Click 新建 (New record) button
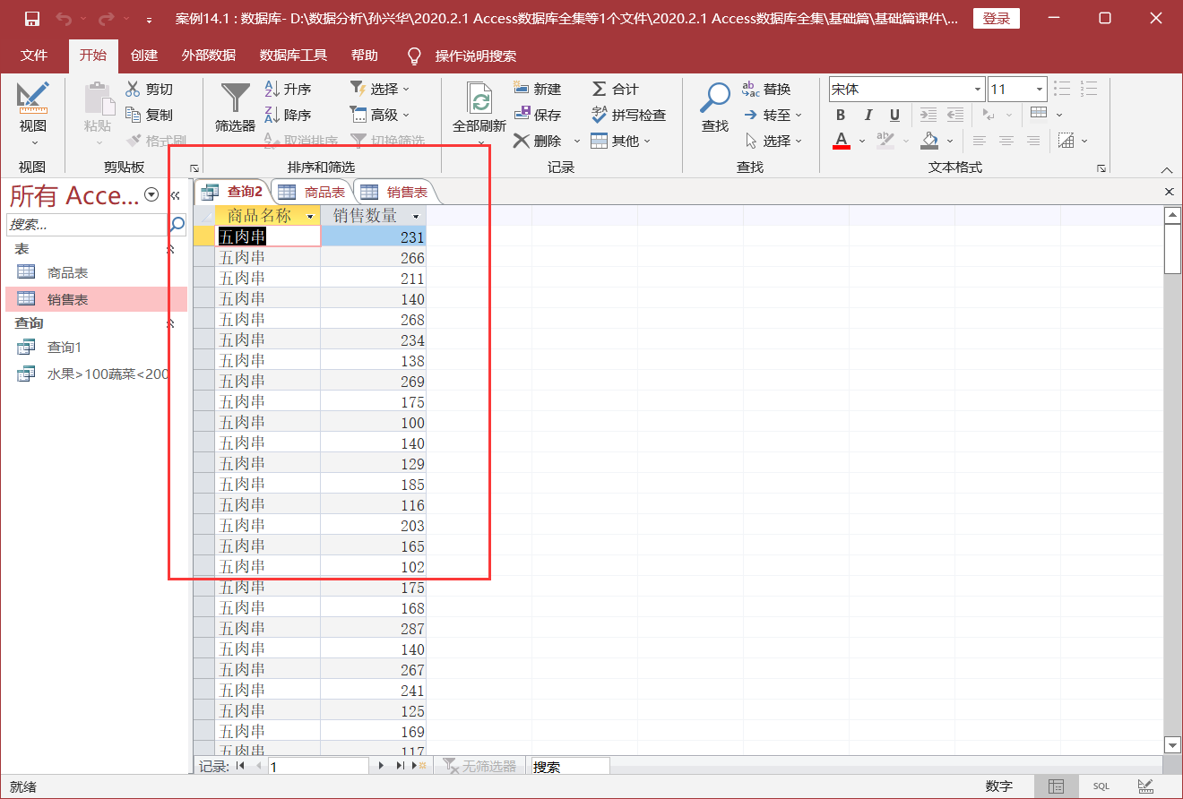Screen dimensions: 1183x799 tap(537, 89)
